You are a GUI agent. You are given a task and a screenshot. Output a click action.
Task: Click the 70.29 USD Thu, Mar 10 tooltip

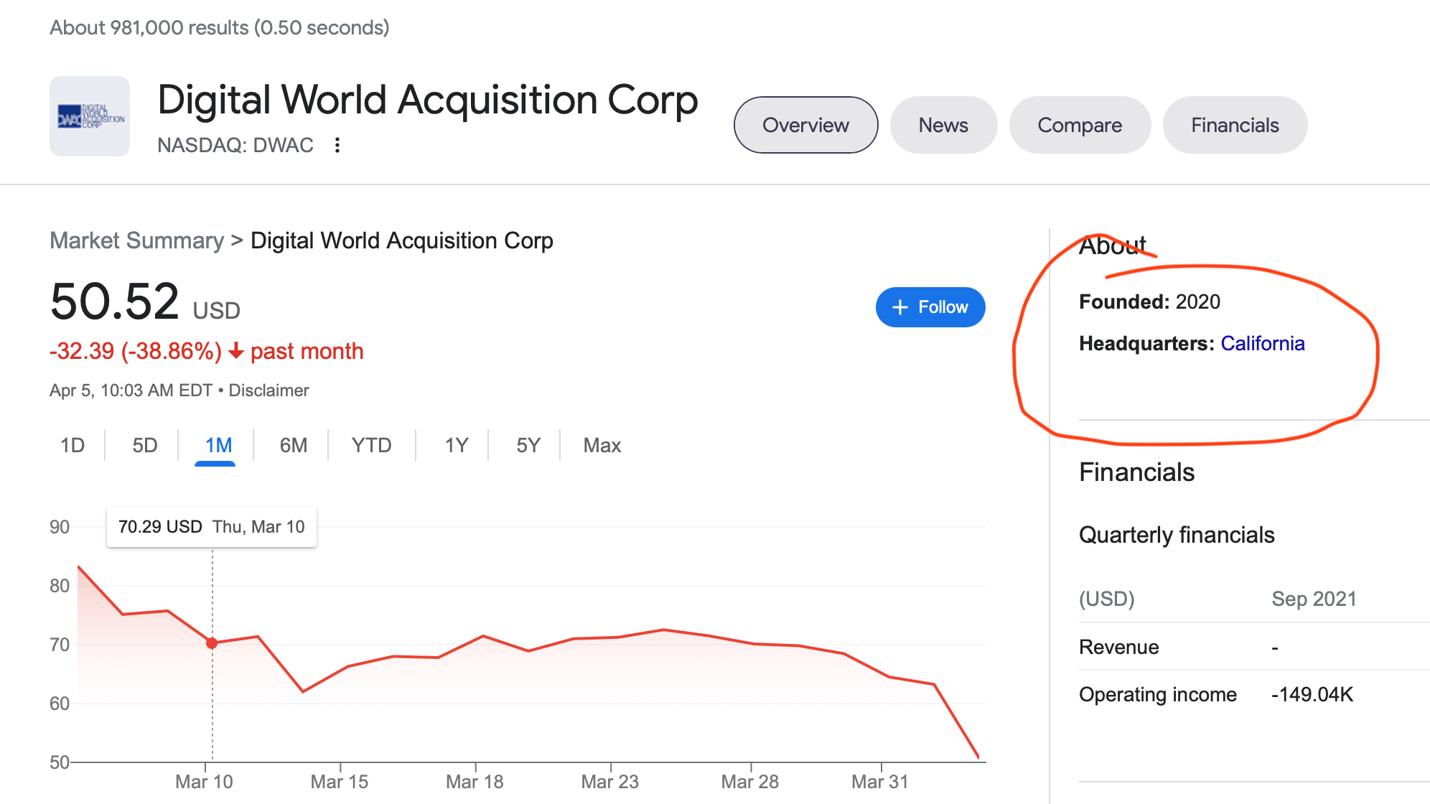(x=212, y=527)
